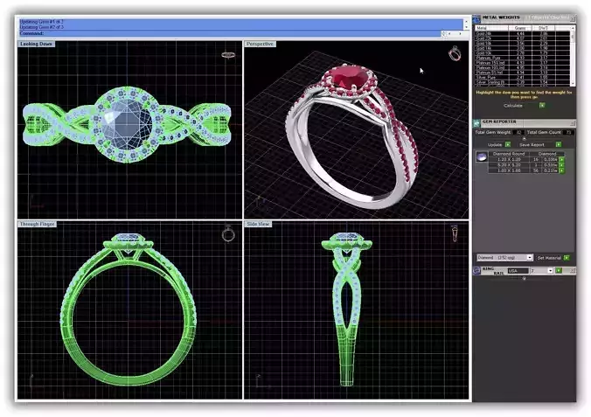Click the Ring Rail tool icon
591x417 pixels.
[476, 271]
